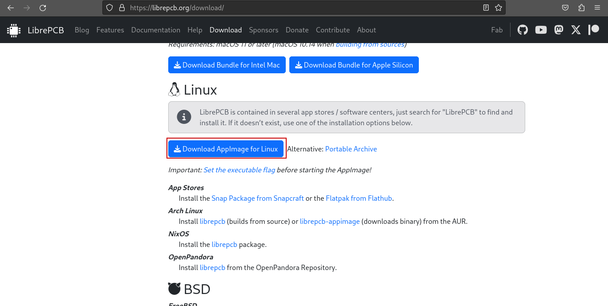The height and width of the screenshot is (306, 608).
Task: Support LibrePCB via the Patreon icon
Action: click(593, 30)
